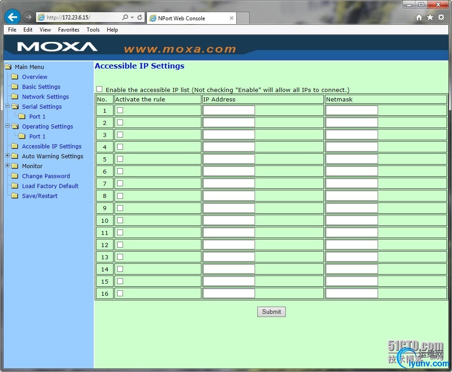Open browser tools gear icon
This screenshot has height=372, width=452.
441,17
